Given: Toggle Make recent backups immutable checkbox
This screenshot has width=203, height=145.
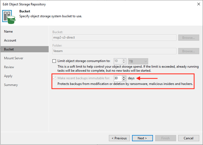Looking at the screenshot, I should (x=54, y=78).
